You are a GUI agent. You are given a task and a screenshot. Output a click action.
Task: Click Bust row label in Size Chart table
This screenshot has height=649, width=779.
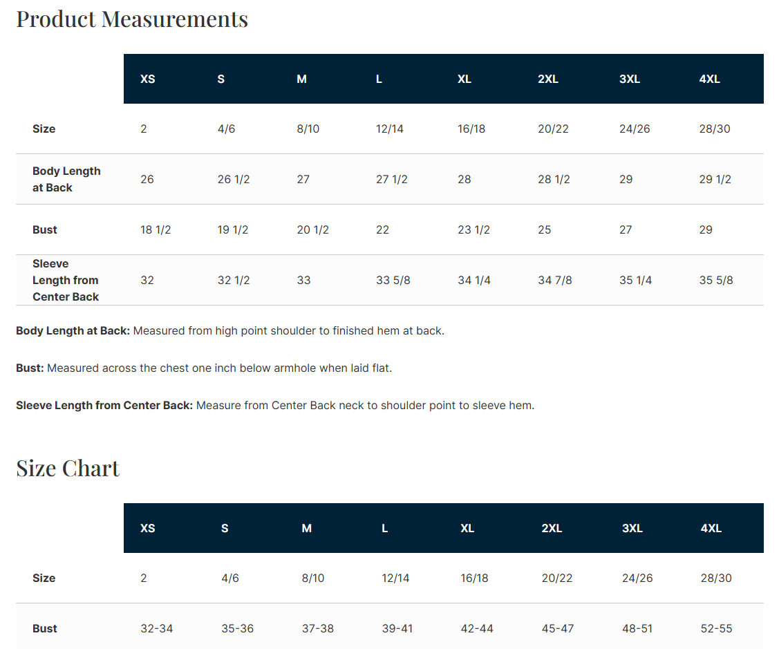(x=45, y=628)
